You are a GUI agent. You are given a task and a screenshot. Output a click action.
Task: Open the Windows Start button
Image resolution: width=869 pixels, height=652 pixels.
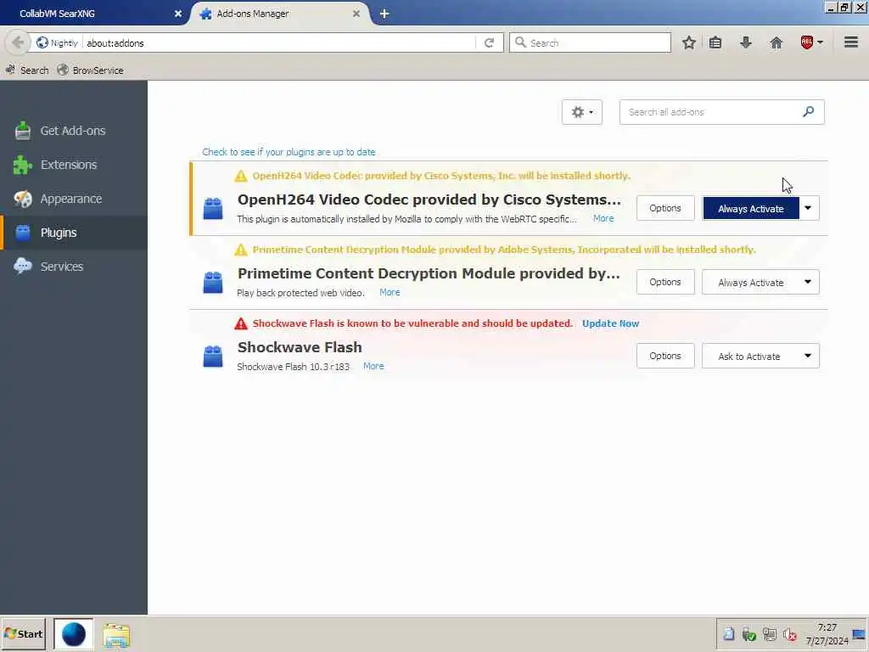23,634
